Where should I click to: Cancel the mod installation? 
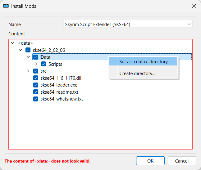click(x=182, y=161)
